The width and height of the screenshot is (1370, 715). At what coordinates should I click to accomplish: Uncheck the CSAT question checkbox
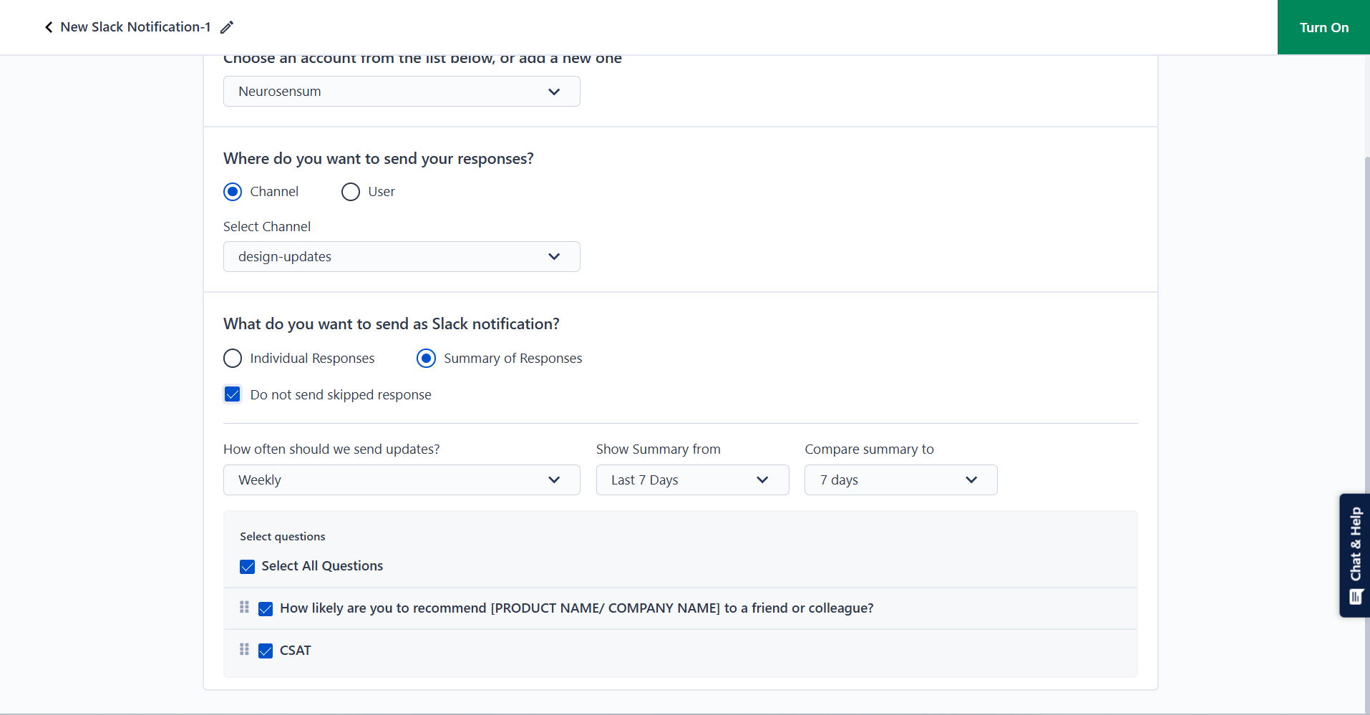pyautogui.click(x=266, y=651)
